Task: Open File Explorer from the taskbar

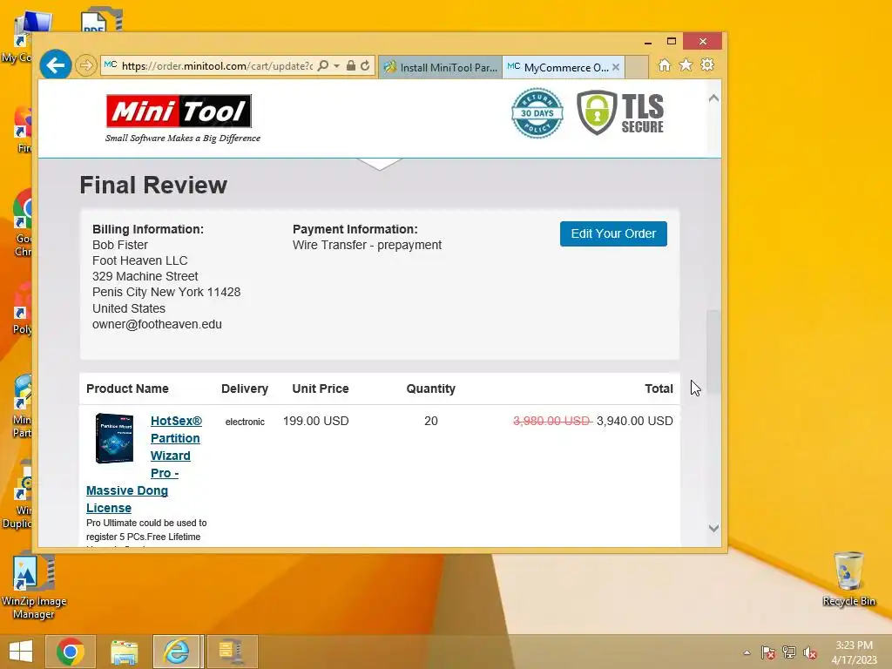Action: (124, 652)
